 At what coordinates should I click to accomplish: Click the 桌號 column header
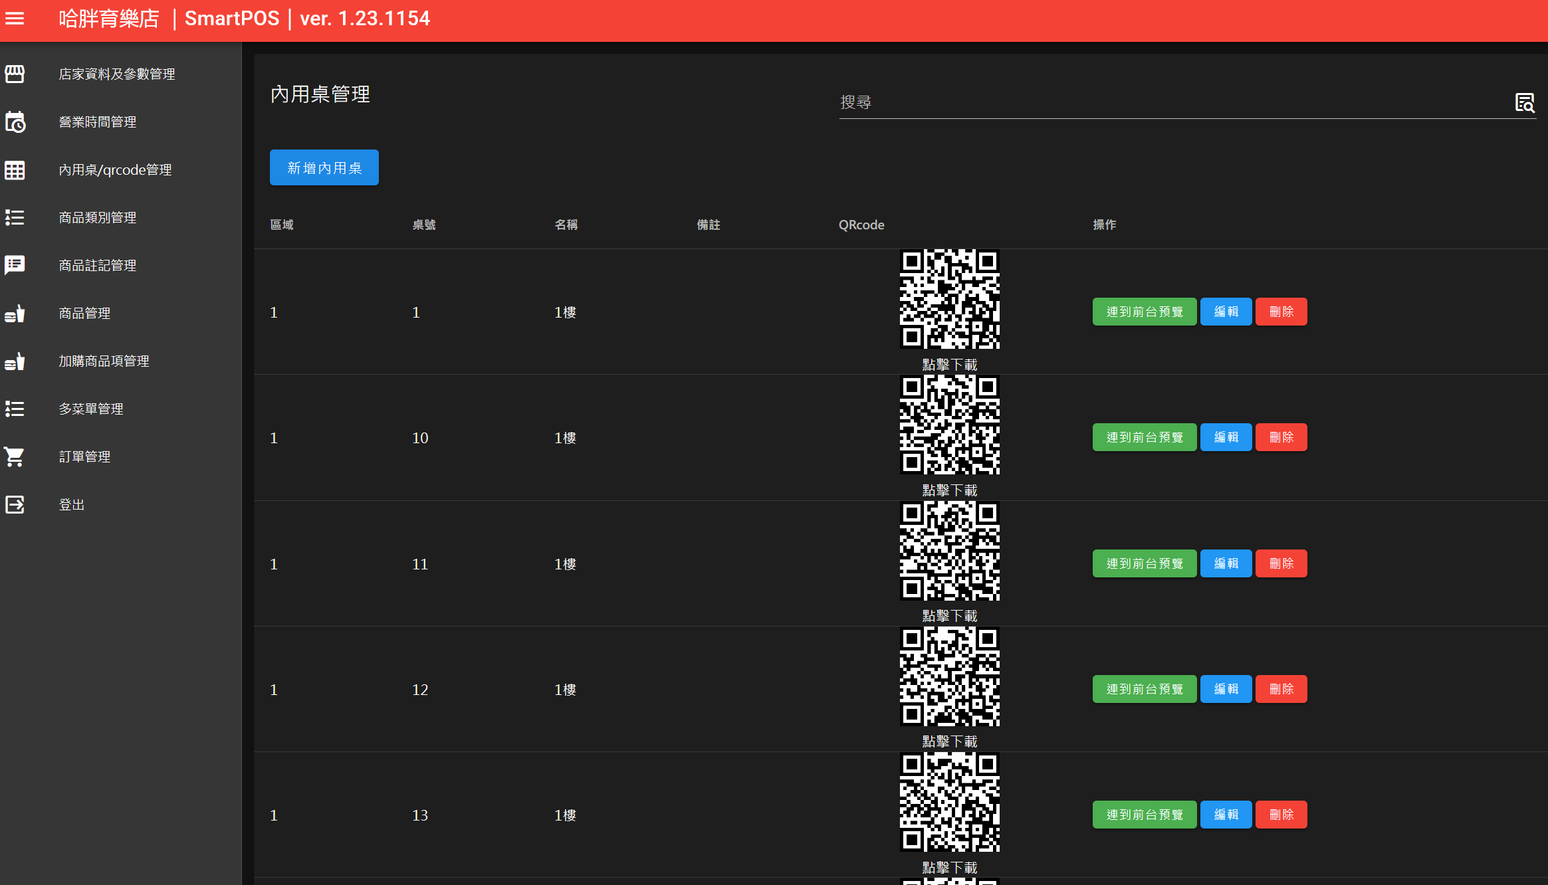click(x=424, y=225)
